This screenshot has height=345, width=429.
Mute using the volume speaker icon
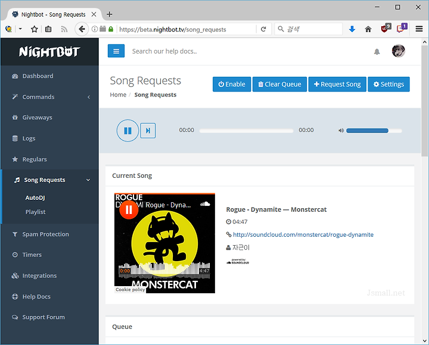click(341, 131)
